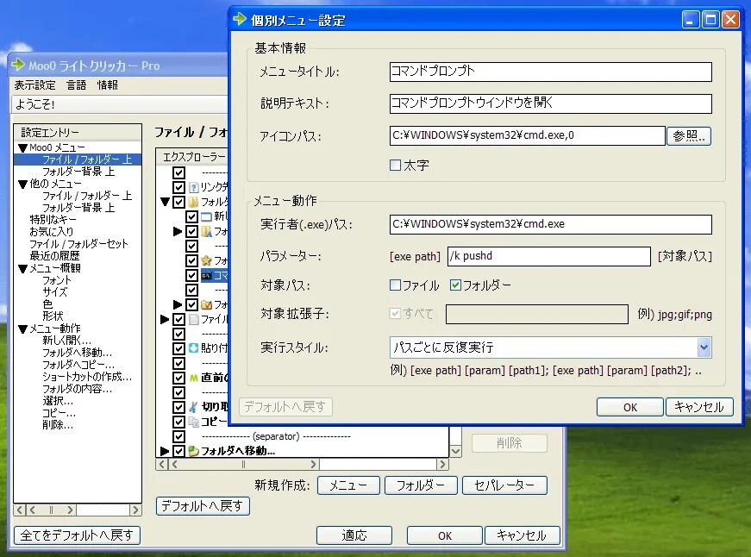Click the メニュー create button
This screenshot has width=751, height=557.
(348, 485)
